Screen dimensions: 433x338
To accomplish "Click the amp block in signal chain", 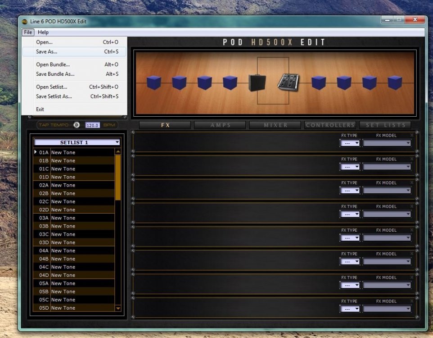I will (x=257, y=82).
